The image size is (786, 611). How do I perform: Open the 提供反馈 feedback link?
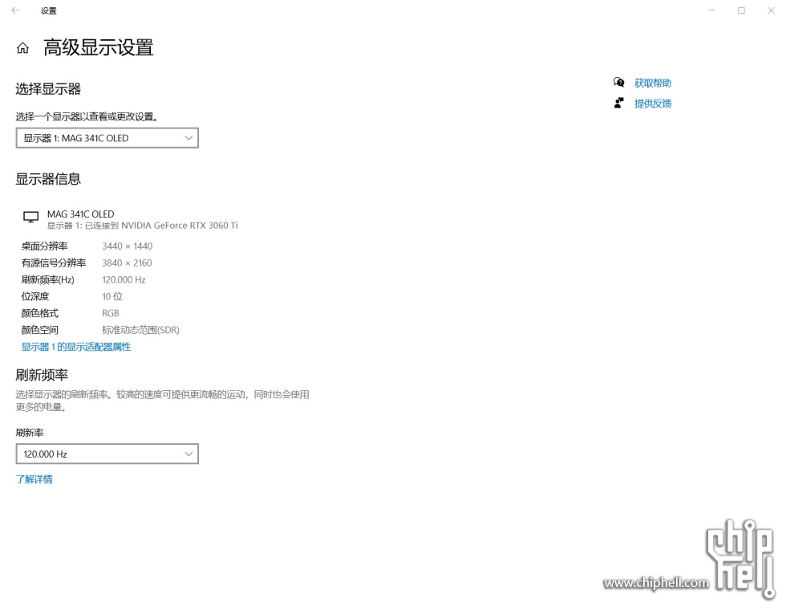point(653,104)
